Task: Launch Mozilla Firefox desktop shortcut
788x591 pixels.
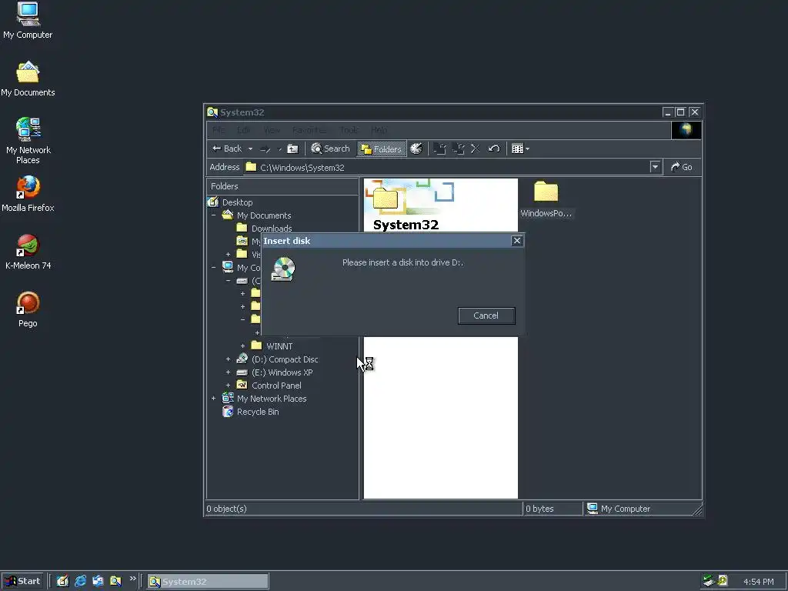Action: [28, 194]
